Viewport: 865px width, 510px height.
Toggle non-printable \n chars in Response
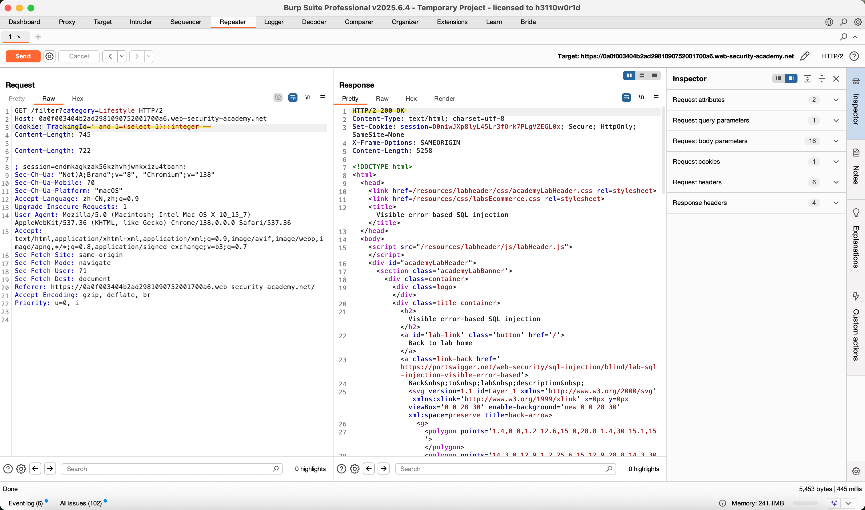(x=641, y=97)
